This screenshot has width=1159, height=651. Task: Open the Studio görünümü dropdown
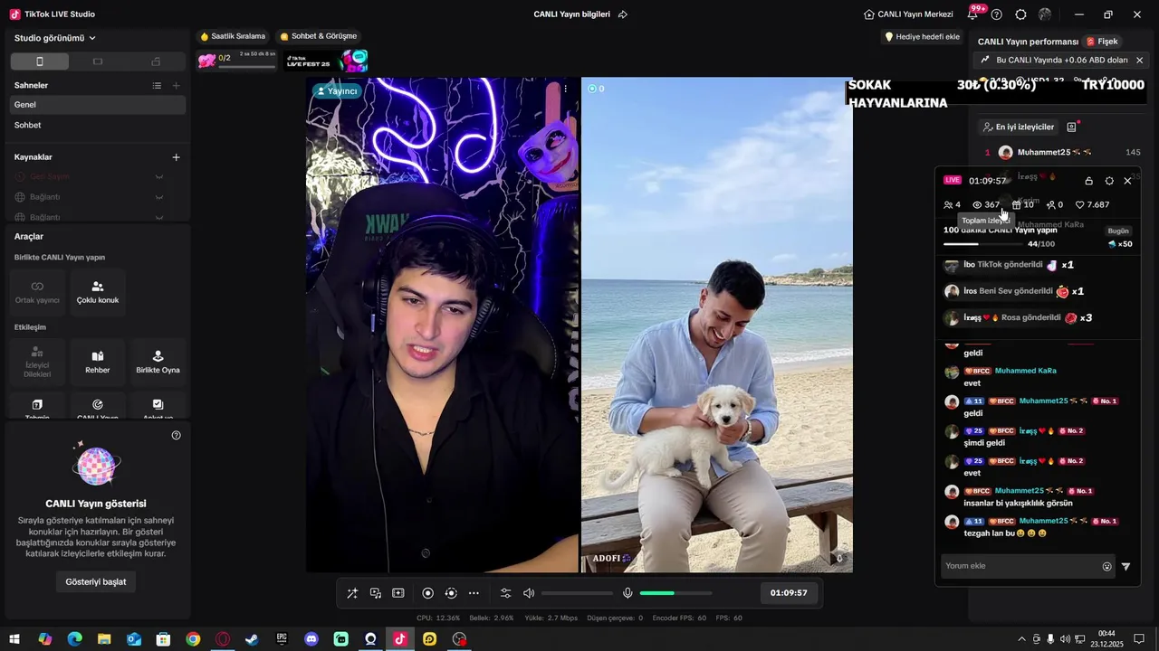[x=55, y=38]
